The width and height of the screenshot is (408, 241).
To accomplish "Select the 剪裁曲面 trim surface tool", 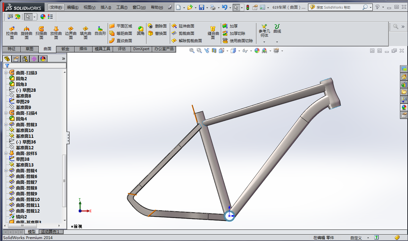I will (x=183, y=33).
